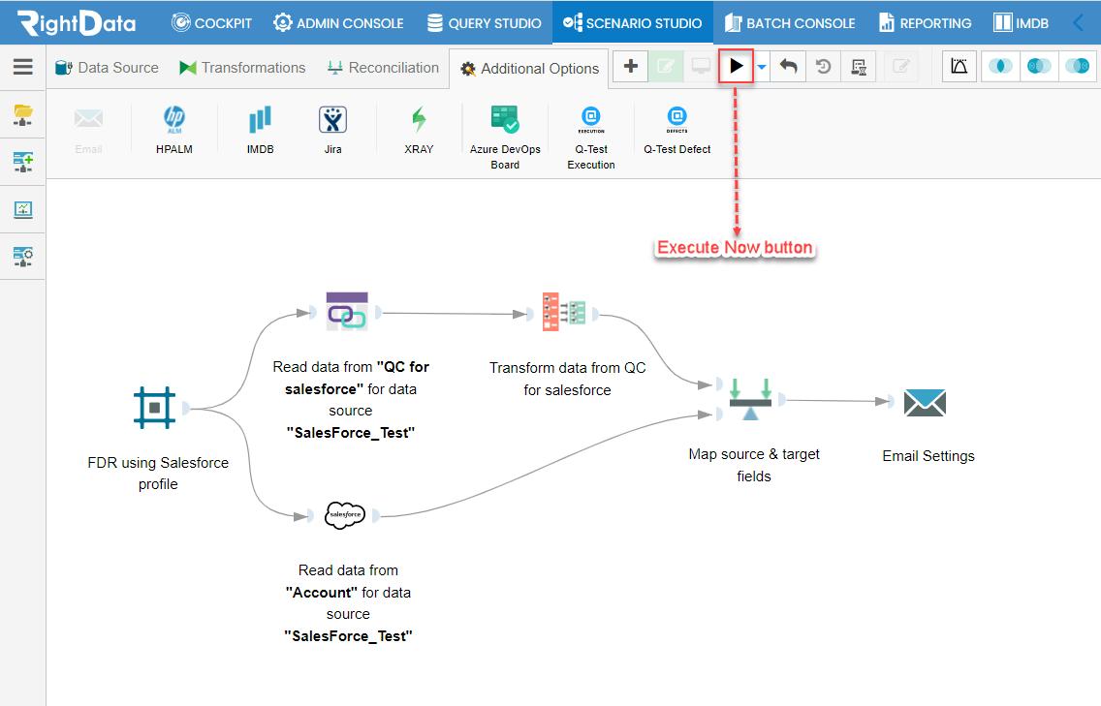This screenshot has width=1101, height=706.
Task: Click the undo arrow toolbar button
Action: coord(788,67)
